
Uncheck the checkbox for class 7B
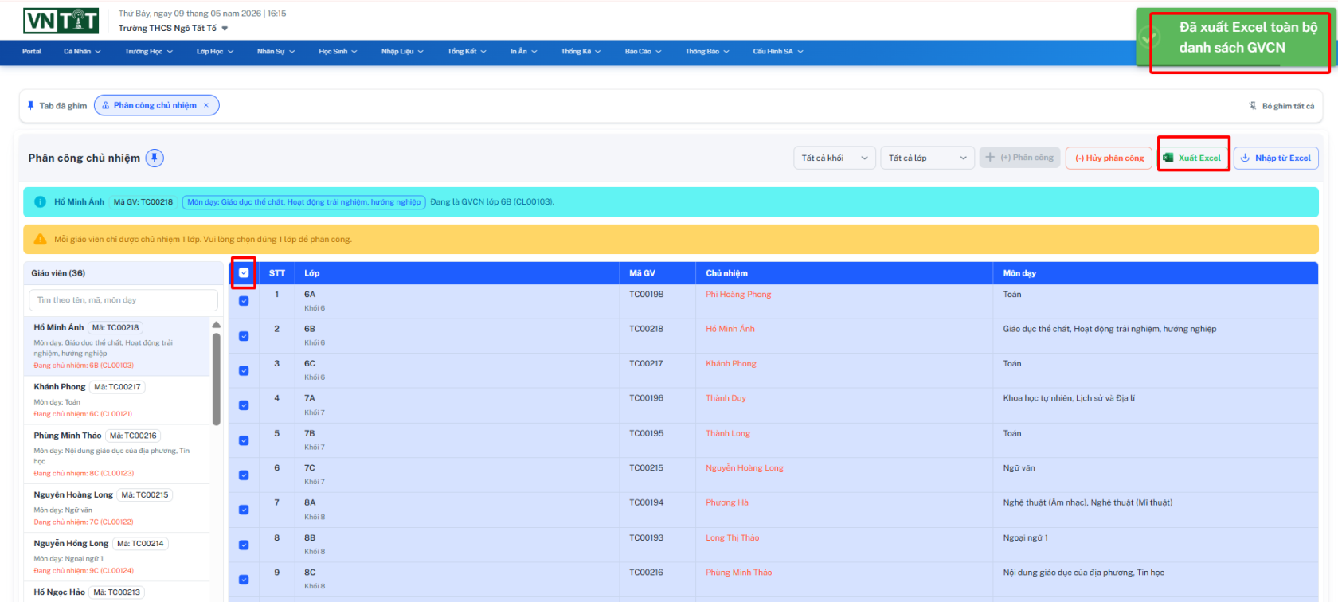244,440
